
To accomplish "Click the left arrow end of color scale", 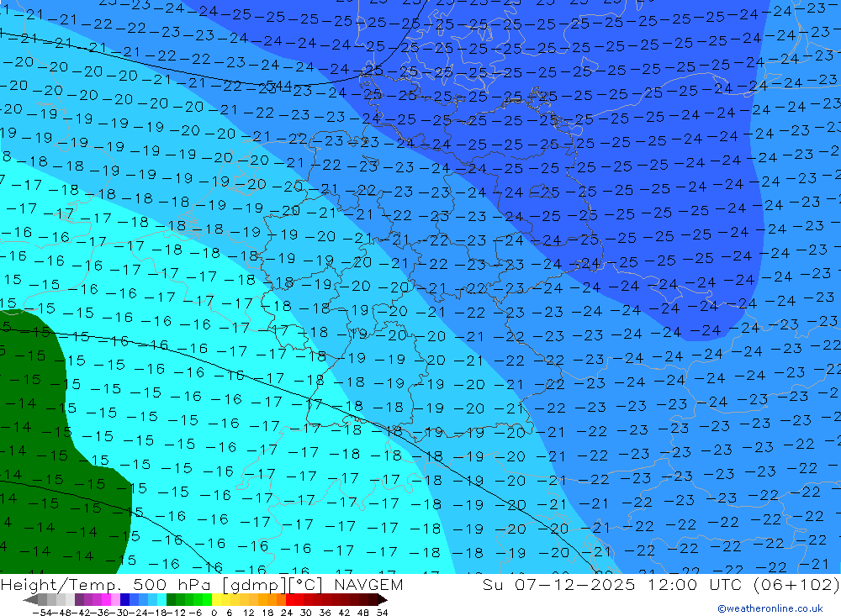I will coord(30,600).
